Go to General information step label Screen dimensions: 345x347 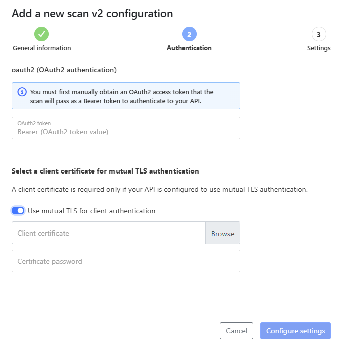[41, 48]
